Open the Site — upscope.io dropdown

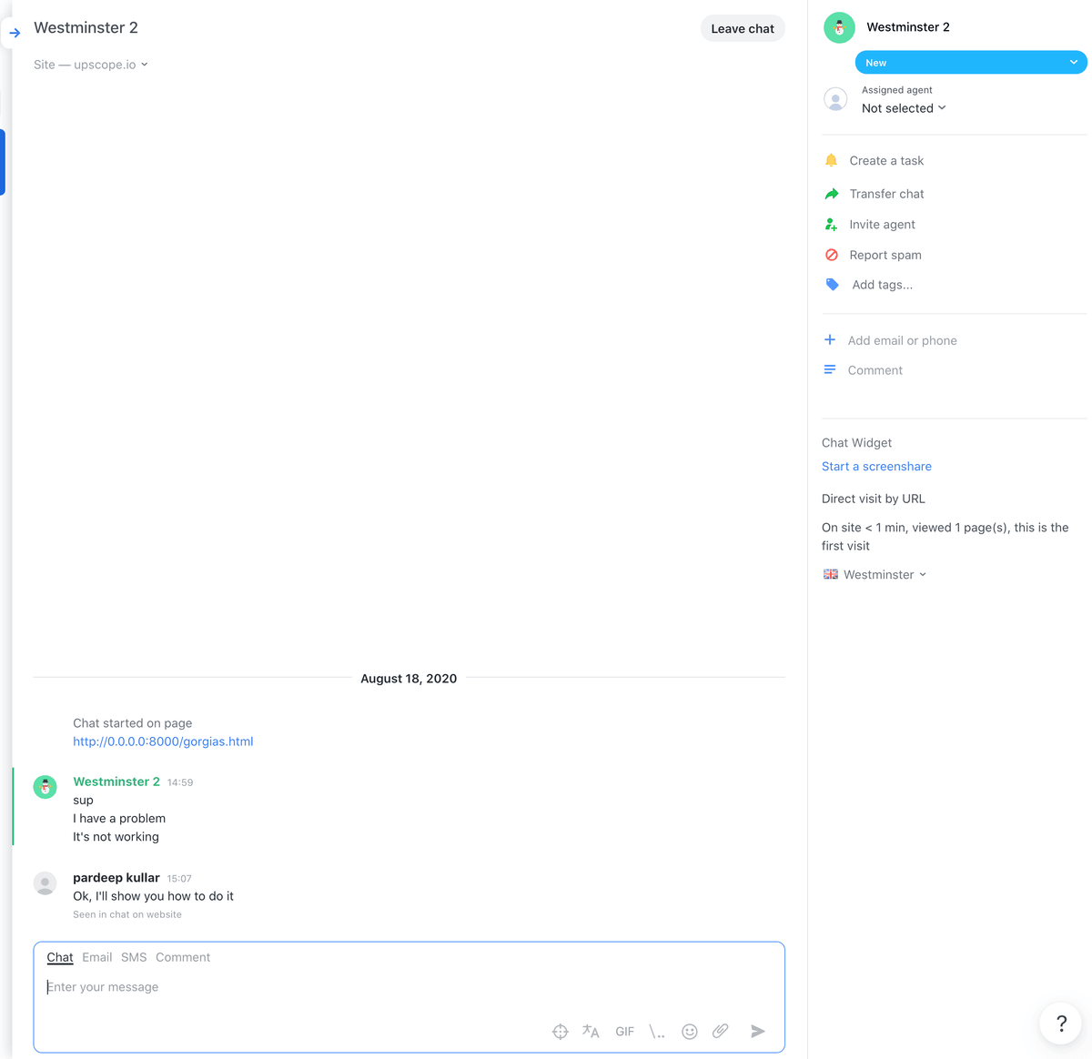pyautogui.click(x=91, y=65)
